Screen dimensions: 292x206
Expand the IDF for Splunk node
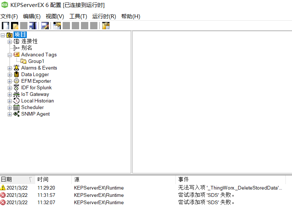click(x=10, y=88)
